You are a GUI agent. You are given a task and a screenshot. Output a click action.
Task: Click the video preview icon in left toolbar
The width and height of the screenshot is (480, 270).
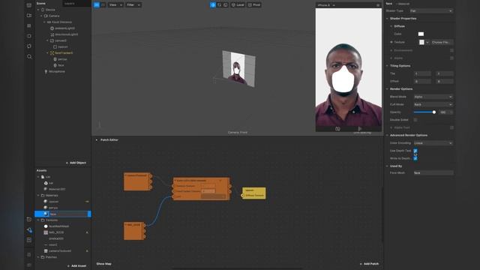29,15
